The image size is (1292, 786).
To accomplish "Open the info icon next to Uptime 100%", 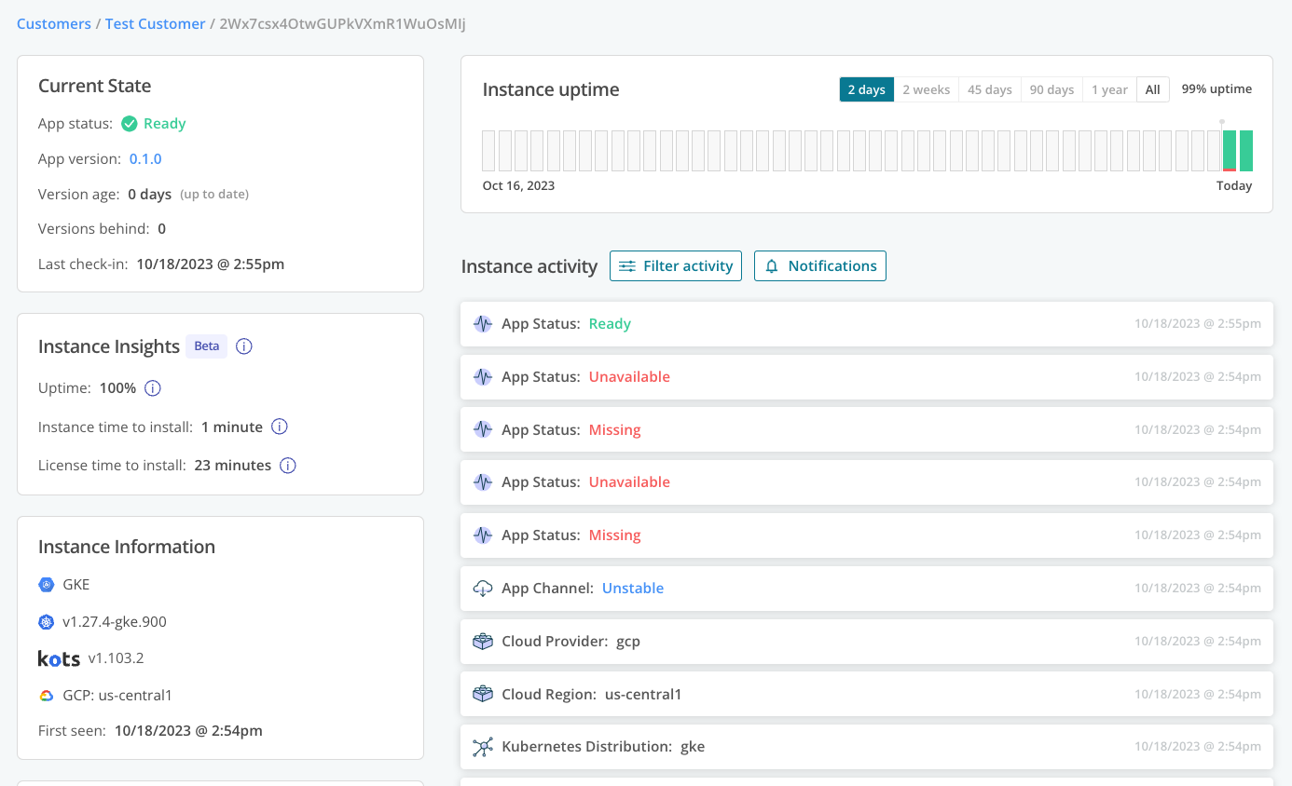I will (152, 388).
